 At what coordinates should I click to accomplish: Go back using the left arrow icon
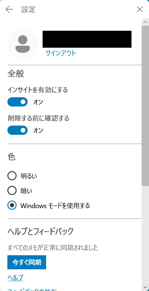pos(9,9)
